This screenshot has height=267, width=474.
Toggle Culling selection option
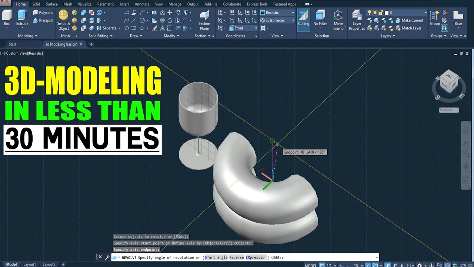pyautogui.click(x=303, y=20)
